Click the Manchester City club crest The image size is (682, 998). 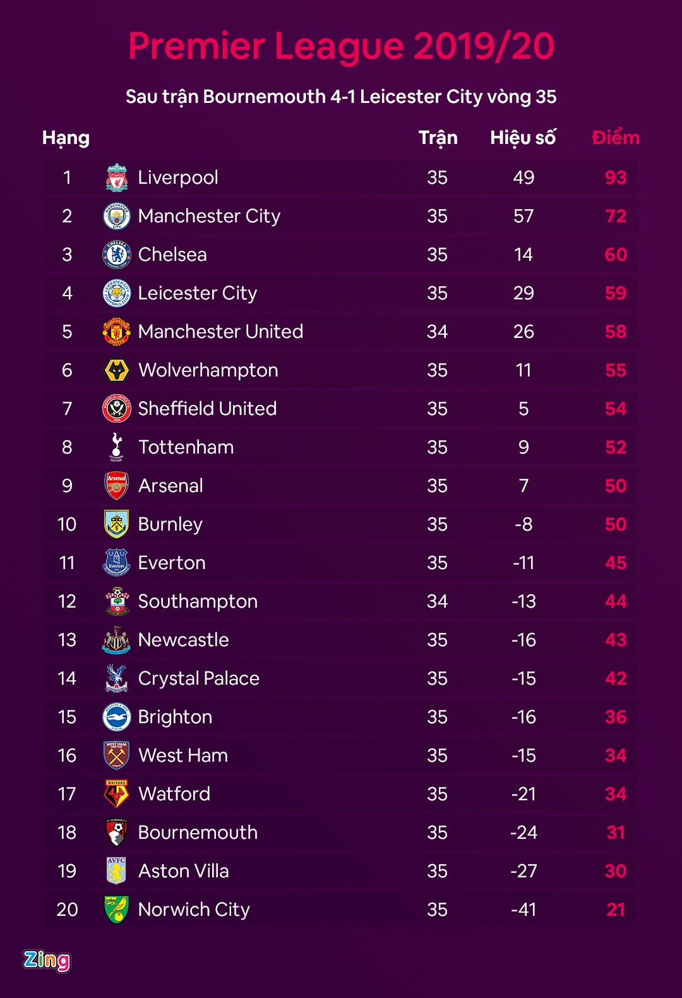coord(117,216)
